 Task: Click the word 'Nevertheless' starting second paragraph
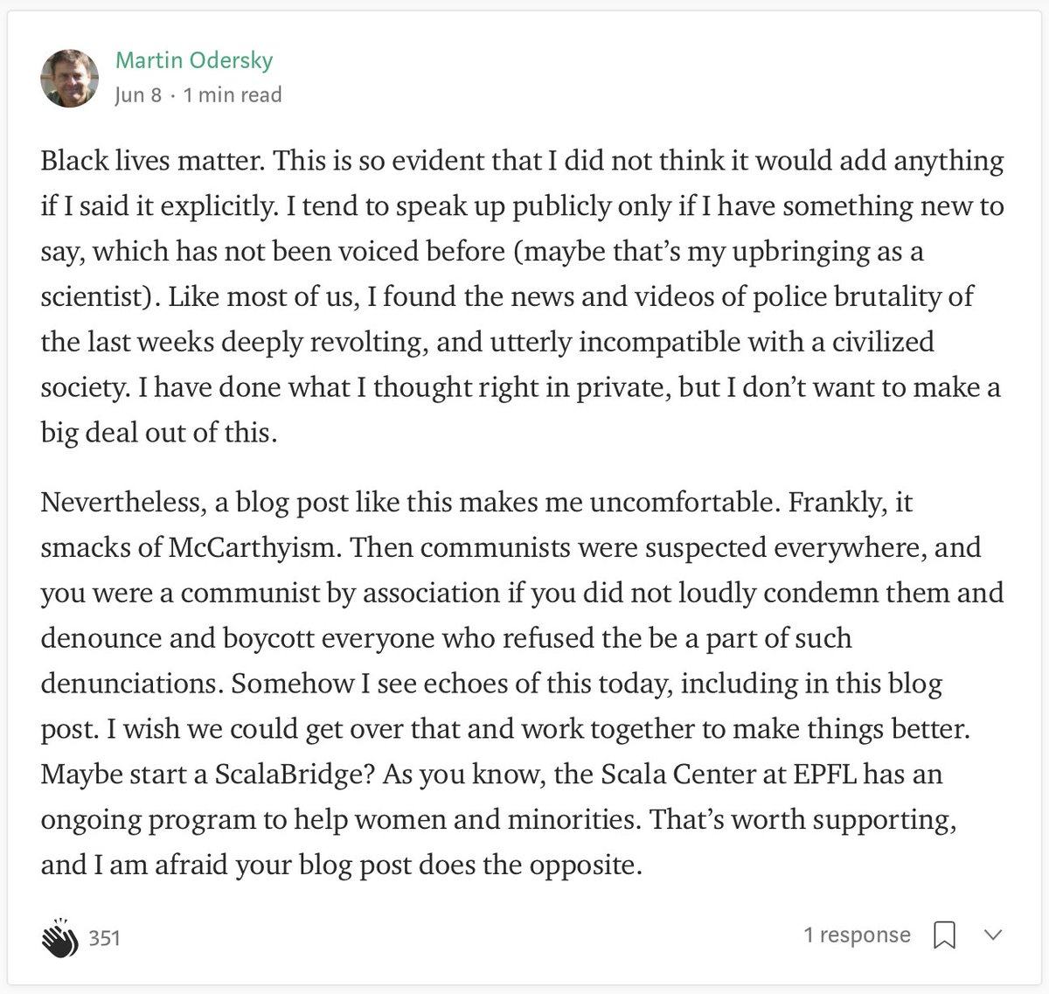[119, 503]
